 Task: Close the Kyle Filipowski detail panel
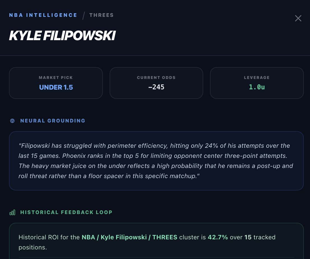[298, 19]
